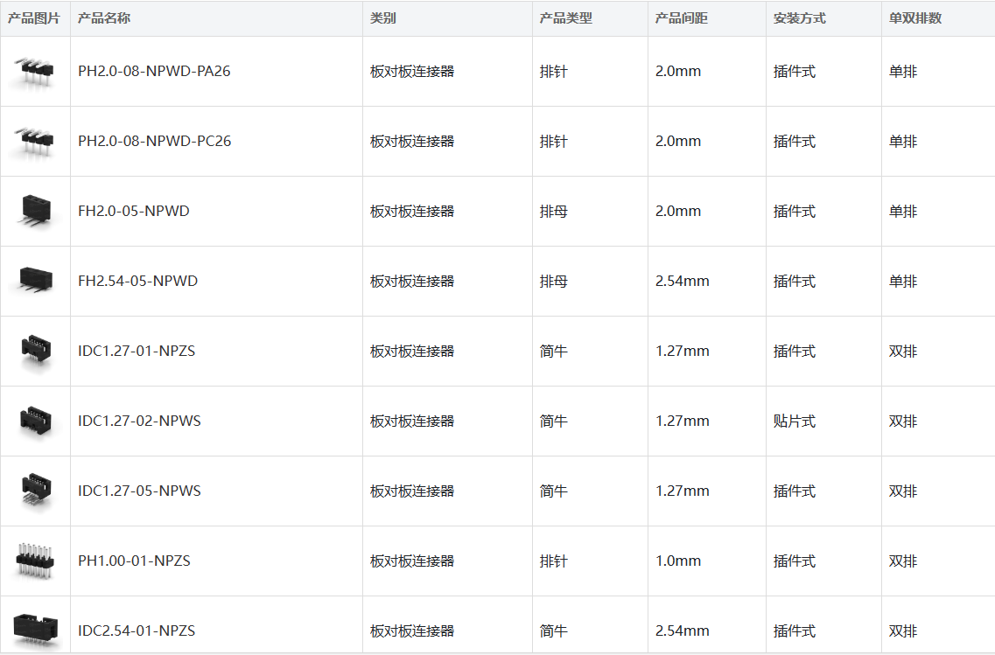Image resolution: width=995 pixels, height=655 pixels.
Task: Click the FH2.0-05-NPWD product name
Action: pos(133,211)
